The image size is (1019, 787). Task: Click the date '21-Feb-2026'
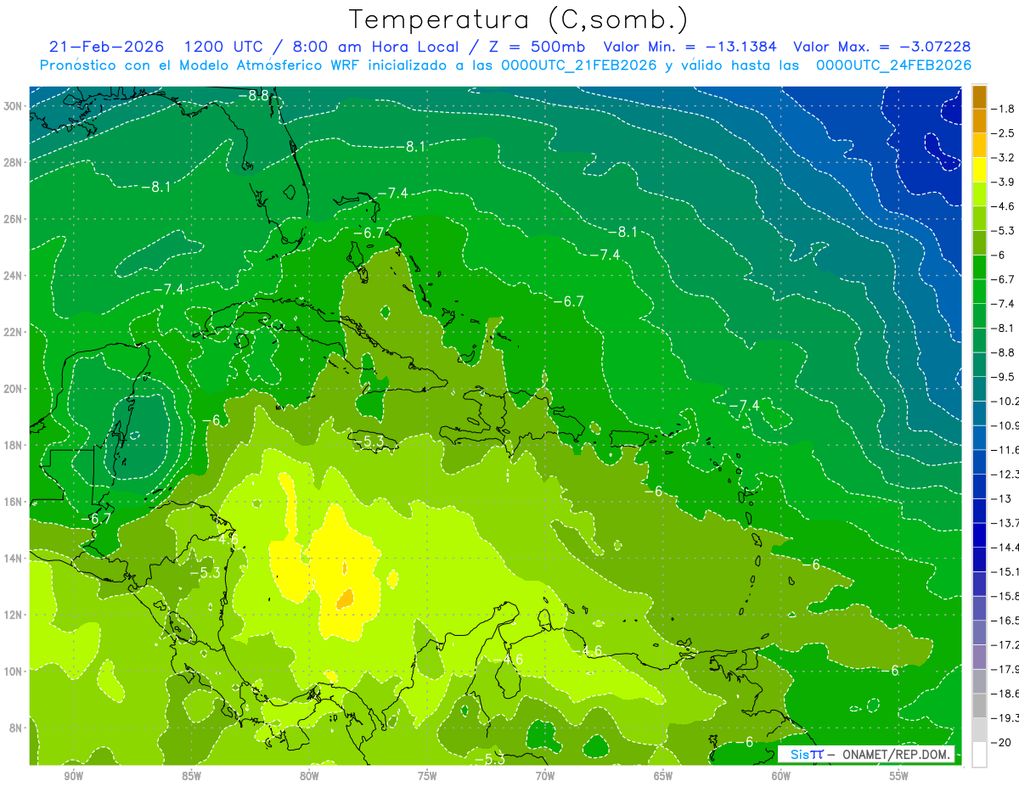tap(107, 46)
